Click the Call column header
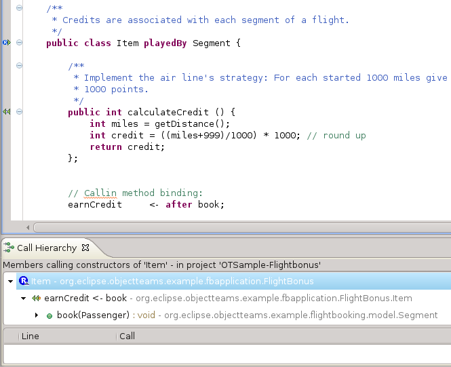 tap(127, 336)
